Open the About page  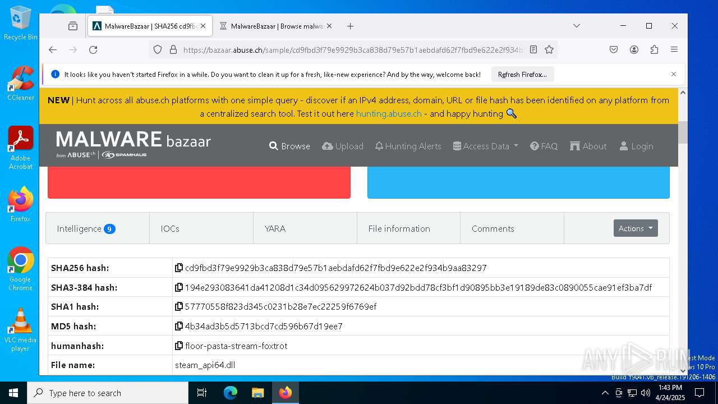pyautogui.click(x=588, y=146)
